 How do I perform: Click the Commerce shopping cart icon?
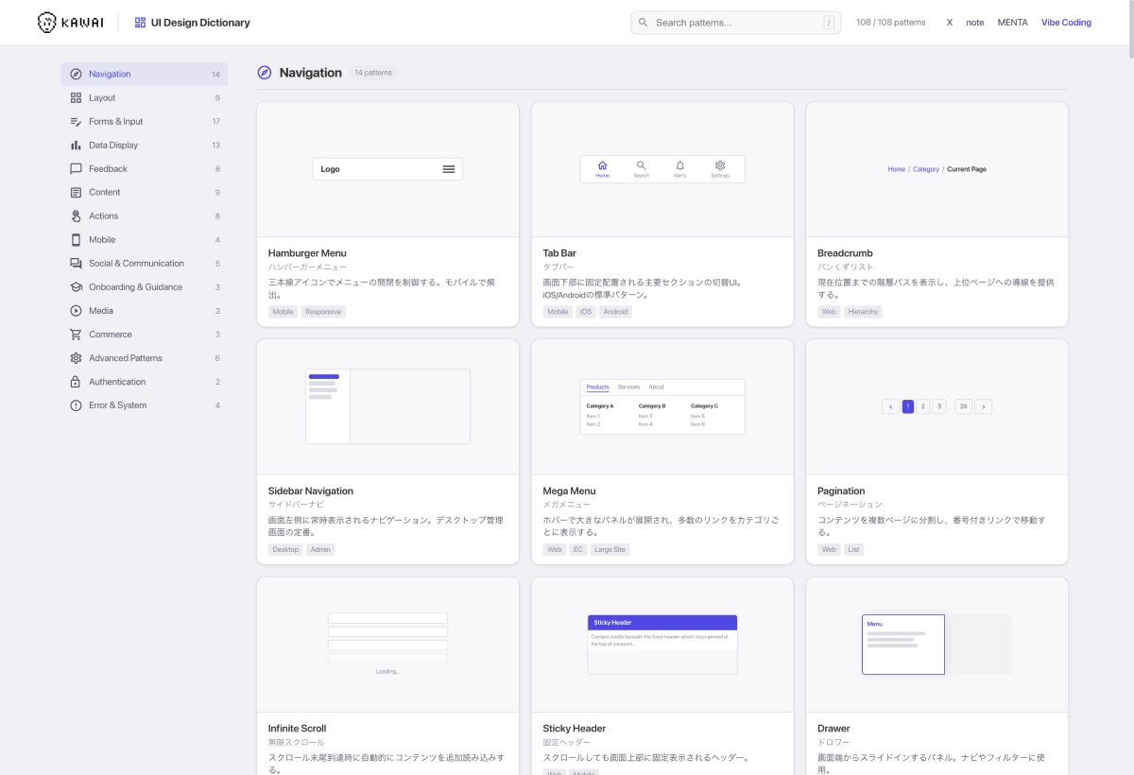[76, 335]
